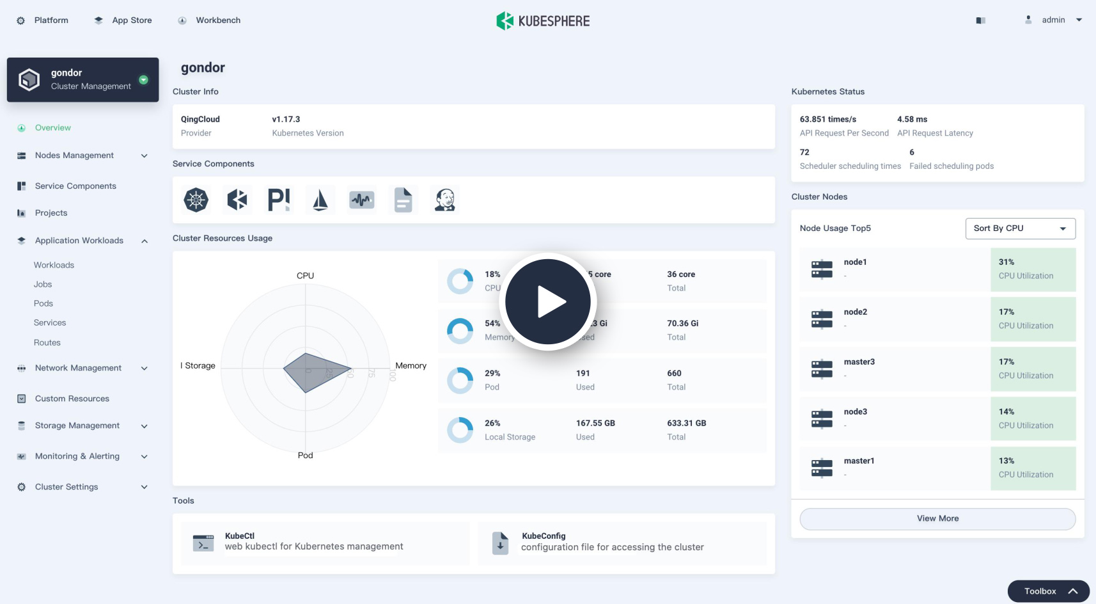Open the Kubernetes service component icon
This screenshot has height=604, width=1096.
tap(196, 200)
